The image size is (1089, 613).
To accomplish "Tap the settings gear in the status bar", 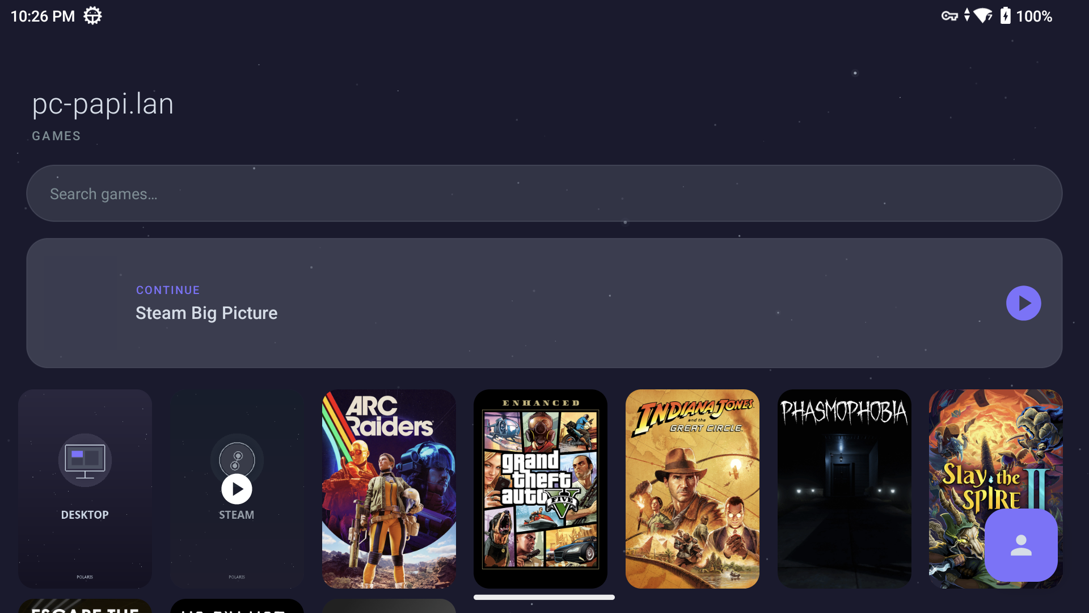I will (92, 16).
